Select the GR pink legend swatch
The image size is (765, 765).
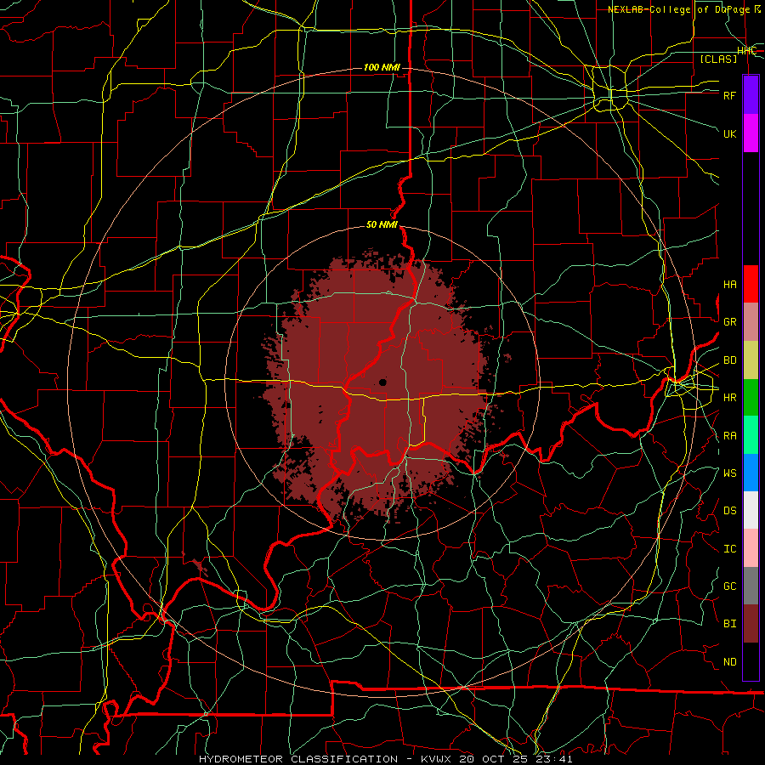coord(751,322)
